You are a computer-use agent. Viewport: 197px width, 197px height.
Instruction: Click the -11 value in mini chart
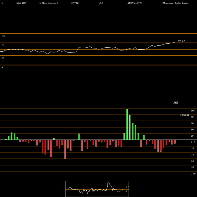[127, 187]
